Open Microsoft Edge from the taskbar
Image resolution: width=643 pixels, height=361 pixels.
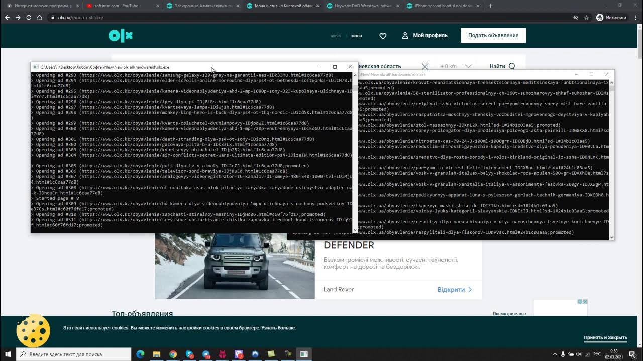click(x=140, y=354)
